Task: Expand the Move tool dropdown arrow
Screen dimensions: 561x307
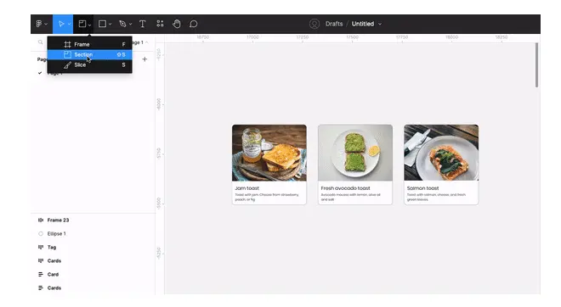Action: tap(70, 25)
